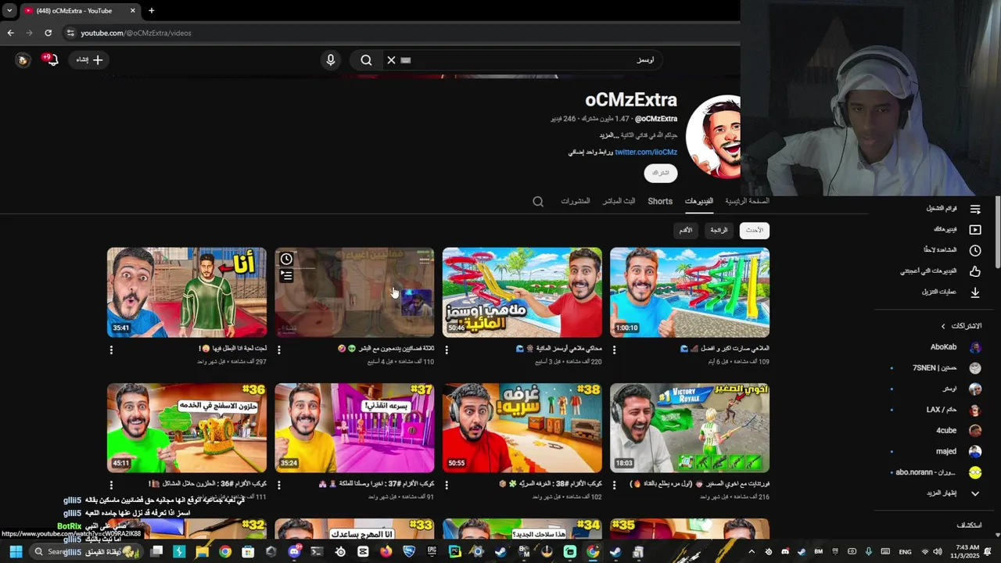This screenshot has height=563, width=1001.
Task: Show hidden system tray icons chevron
Action: (752, 552)
